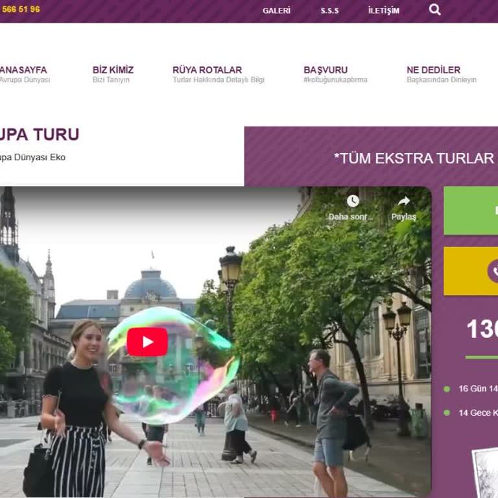
Task: Open RÜYA ROTALAR navigation item
Action: [x=219, y=74]
